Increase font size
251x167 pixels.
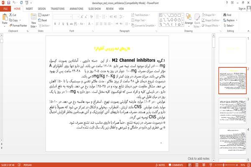coord(82,17)
